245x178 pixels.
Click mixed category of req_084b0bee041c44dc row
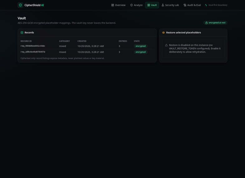point(63,46)
